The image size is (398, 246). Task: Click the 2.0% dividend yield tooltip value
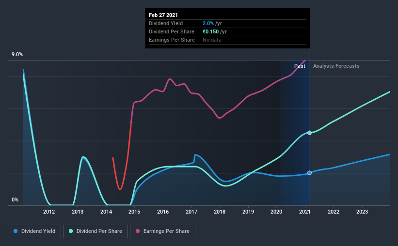(x=208, y=23)
